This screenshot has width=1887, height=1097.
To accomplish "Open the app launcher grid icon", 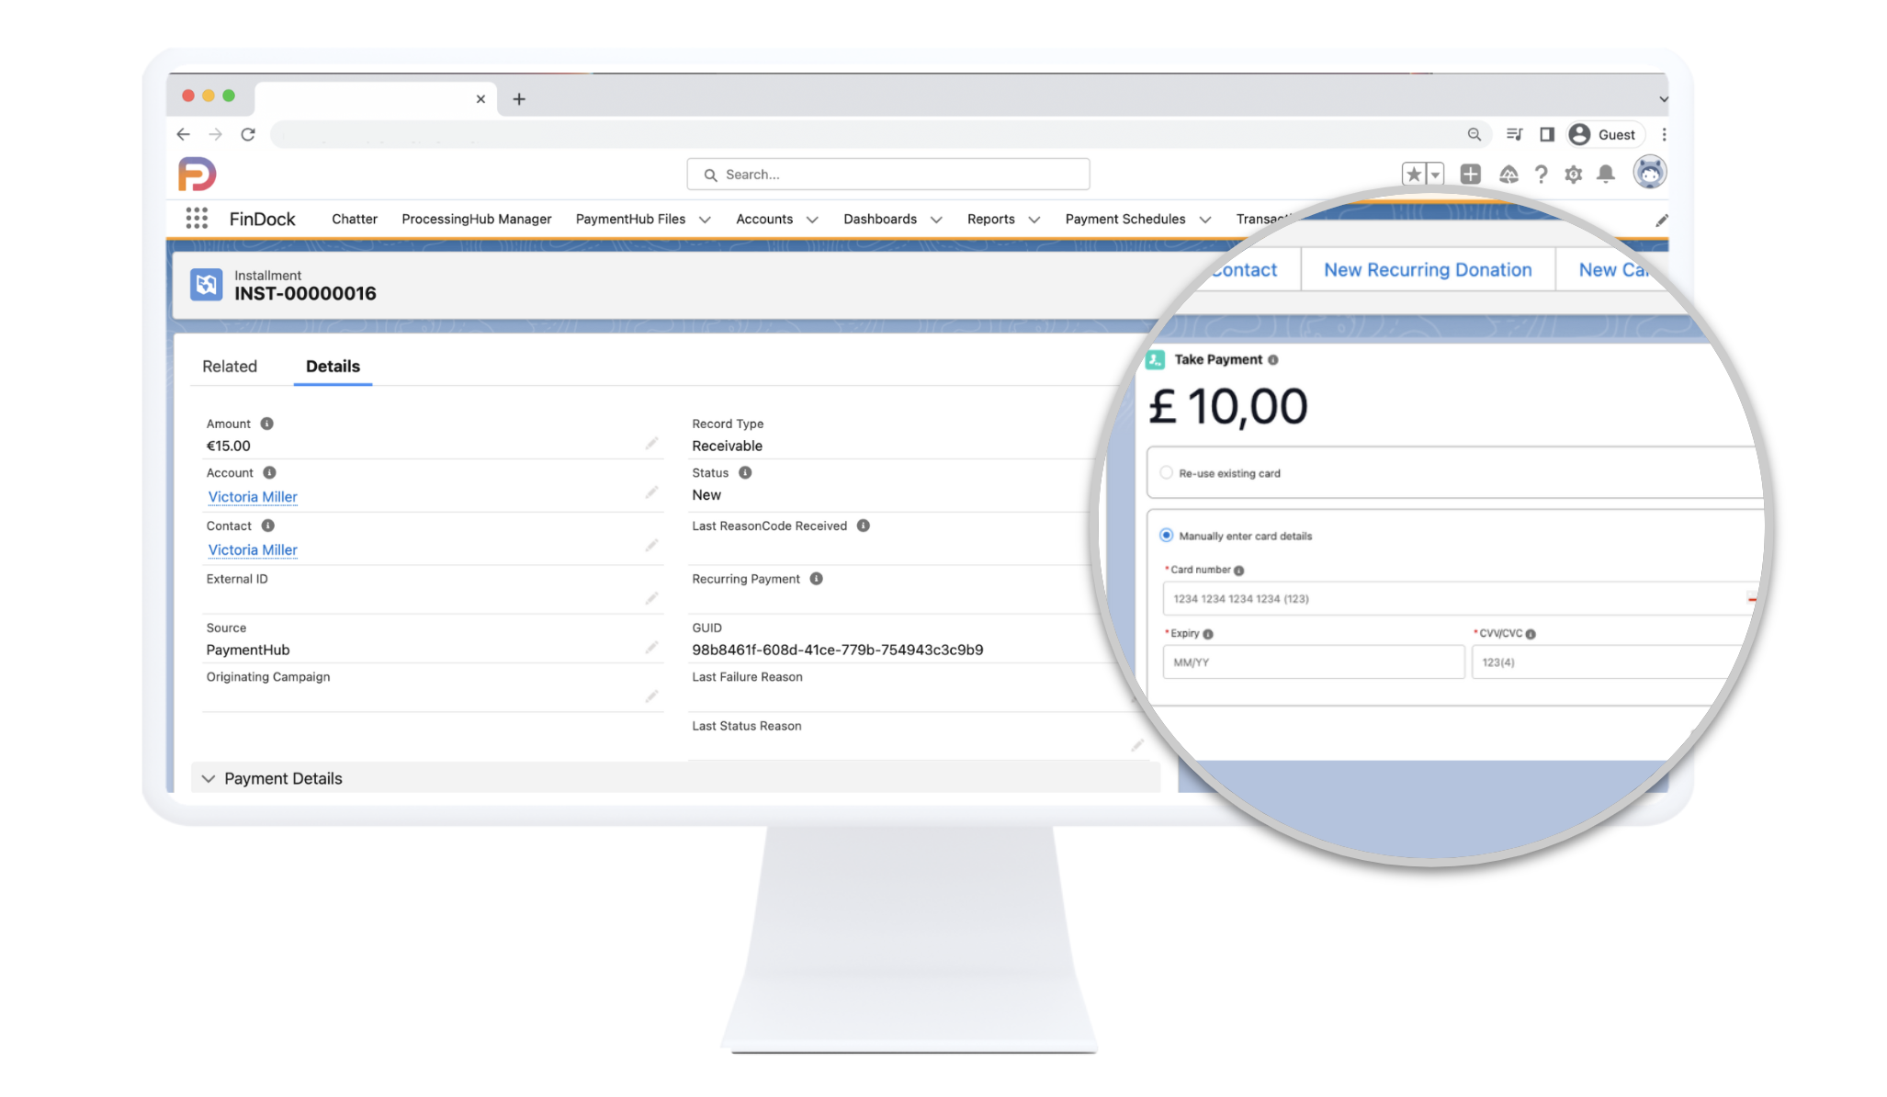I will 197,219.
